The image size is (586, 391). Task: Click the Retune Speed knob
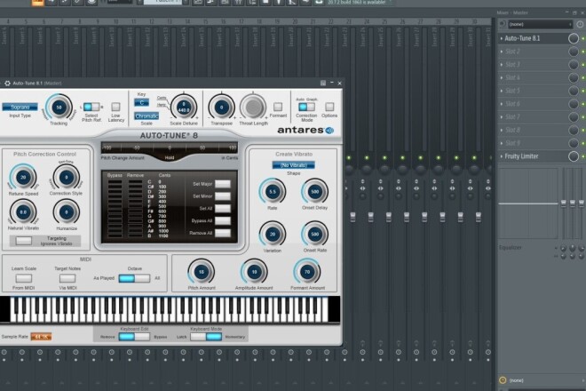[23, 177]
